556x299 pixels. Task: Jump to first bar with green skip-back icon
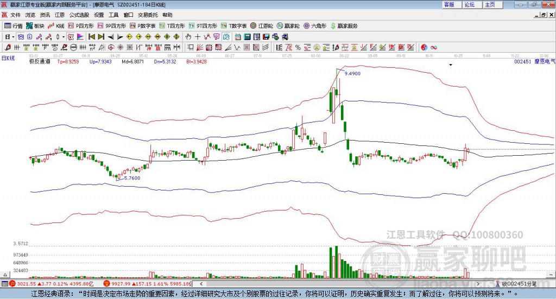pos(91,37)
